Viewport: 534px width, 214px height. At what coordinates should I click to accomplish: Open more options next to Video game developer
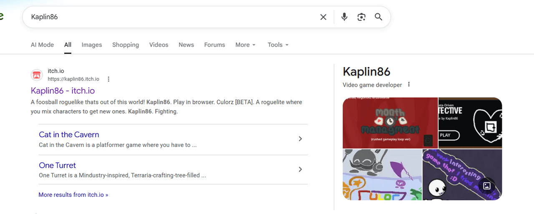tap(409, 85)
